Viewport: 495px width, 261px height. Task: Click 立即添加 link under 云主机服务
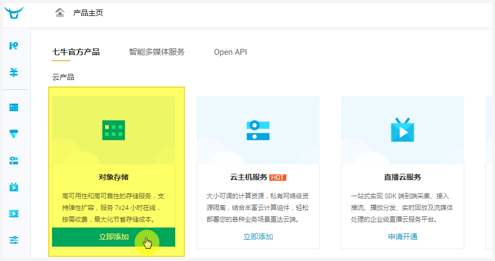[258, 237]
